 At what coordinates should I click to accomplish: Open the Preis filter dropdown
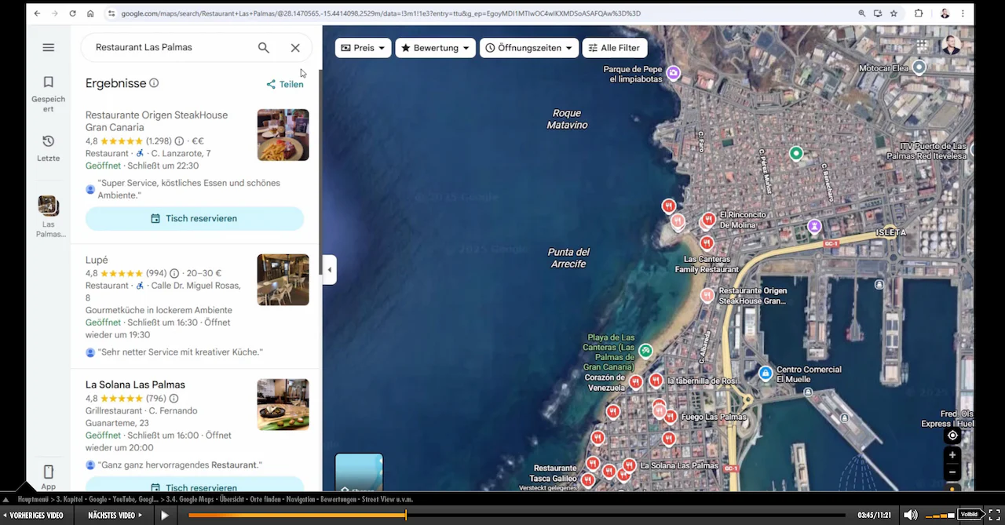click(364, 48)
